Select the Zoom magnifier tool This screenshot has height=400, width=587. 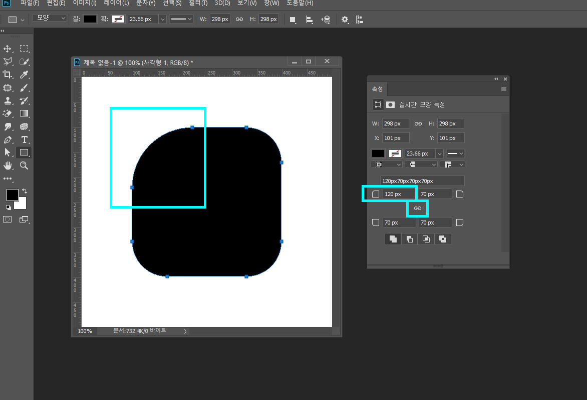click(24, 165)
